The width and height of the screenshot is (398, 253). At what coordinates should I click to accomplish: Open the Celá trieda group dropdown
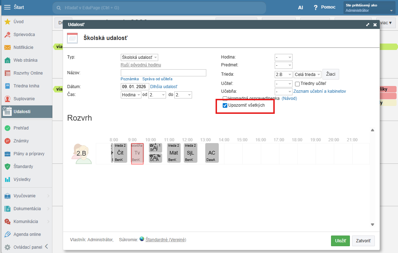tap(307, 75)
